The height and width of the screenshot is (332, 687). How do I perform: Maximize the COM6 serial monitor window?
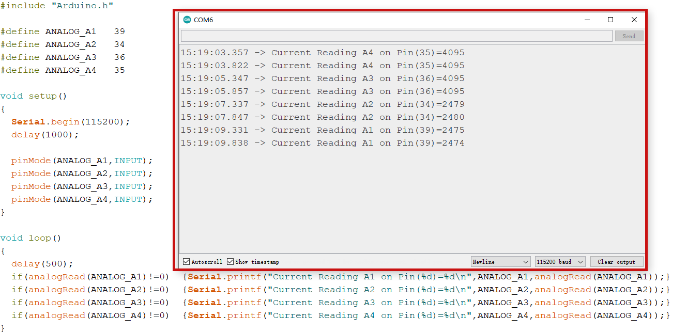pos(610,20)
